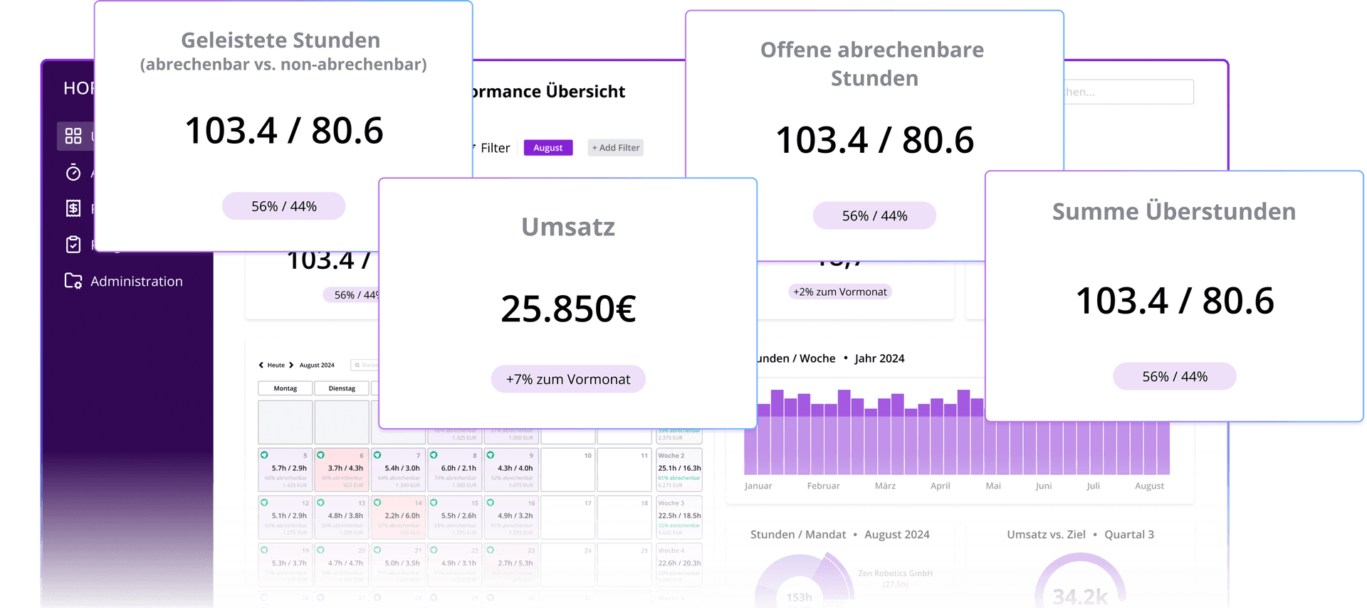Click the 56% / 44% badge under Geleistete Stunden
The height and width of the screenshot is (608, 1367).
coord(284,206)
